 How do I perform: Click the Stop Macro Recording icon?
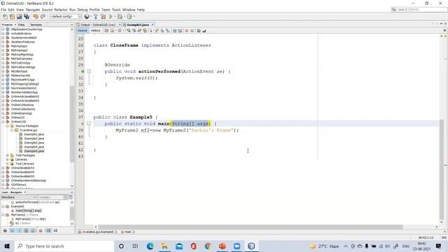click(192, 31)
